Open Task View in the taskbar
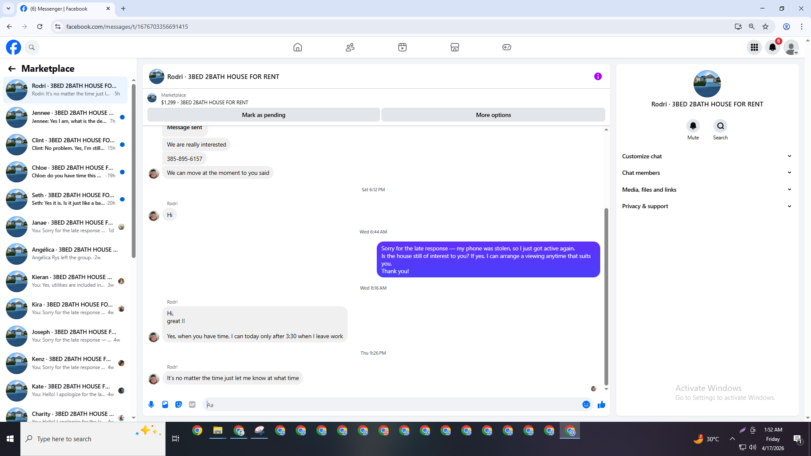Viewport: 811px width, 456px height. click(176, 439)
